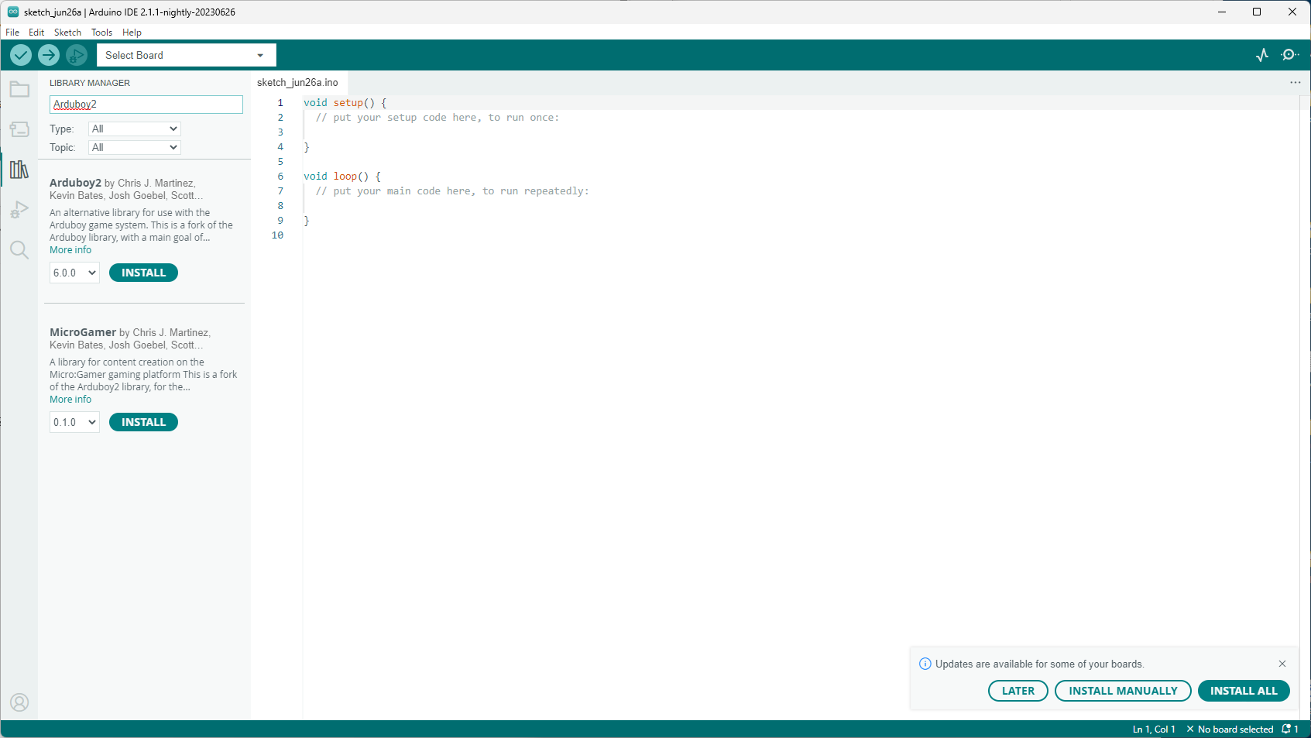
Task: Click the Arduboy2 library title
Action: click(x=75, y=183)
